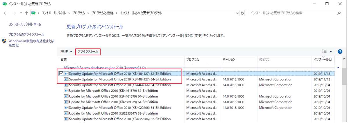
Task: Click icon of KB4484127 32-Bit Edition row
Action: pyautogui.click(x=66, y=74)
